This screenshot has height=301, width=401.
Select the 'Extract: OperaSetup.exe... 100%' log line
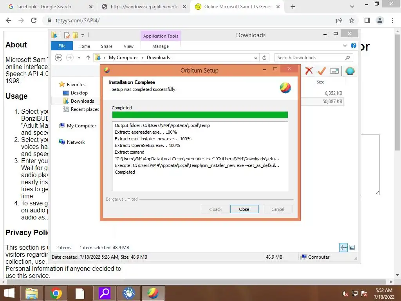tap(147, 145)
